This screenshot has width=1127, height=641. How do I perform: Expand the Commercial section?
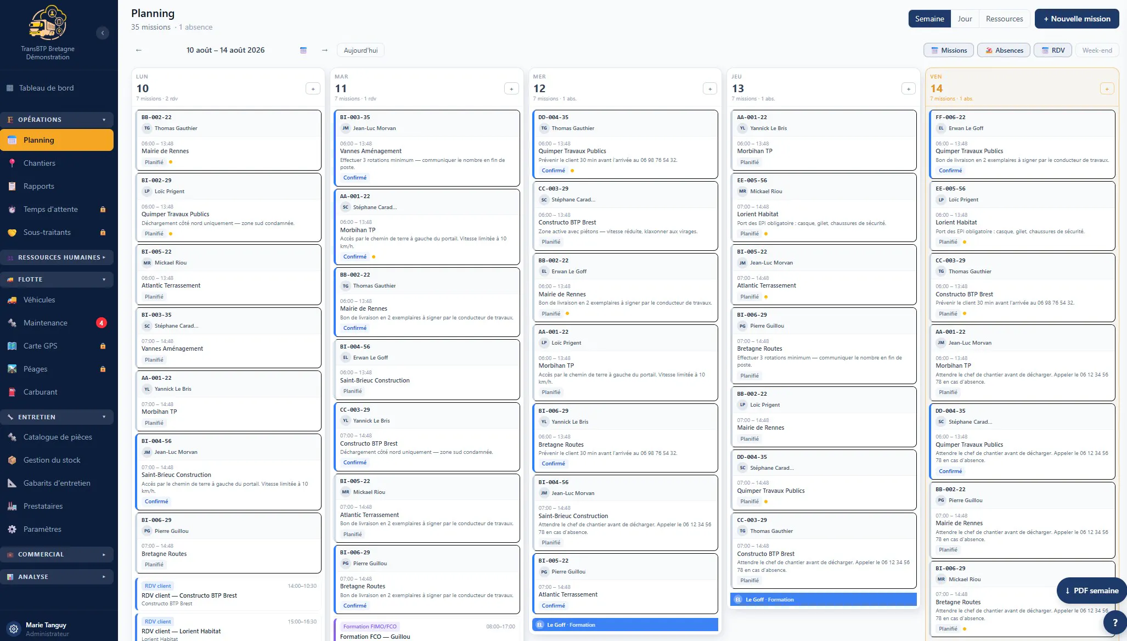pos(57,554)
